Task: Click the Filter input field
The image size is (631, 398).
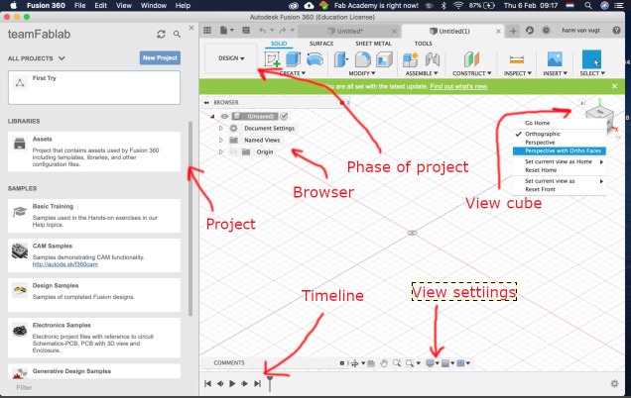Action: point(99,387)
